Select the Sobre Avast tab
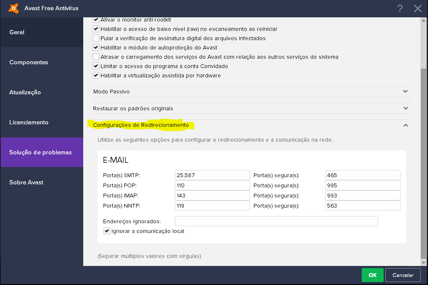Viewport: 428px width, 285px height. pos(41,182)
